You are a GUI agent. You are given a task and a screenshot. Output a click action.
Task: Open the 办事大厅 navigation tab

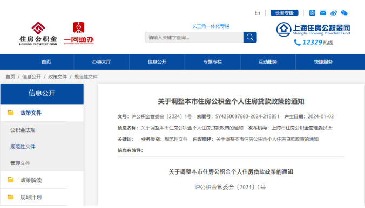[x=102, y=62]
